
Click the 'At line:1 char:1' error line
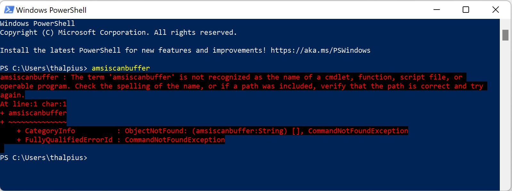[34, 104]
